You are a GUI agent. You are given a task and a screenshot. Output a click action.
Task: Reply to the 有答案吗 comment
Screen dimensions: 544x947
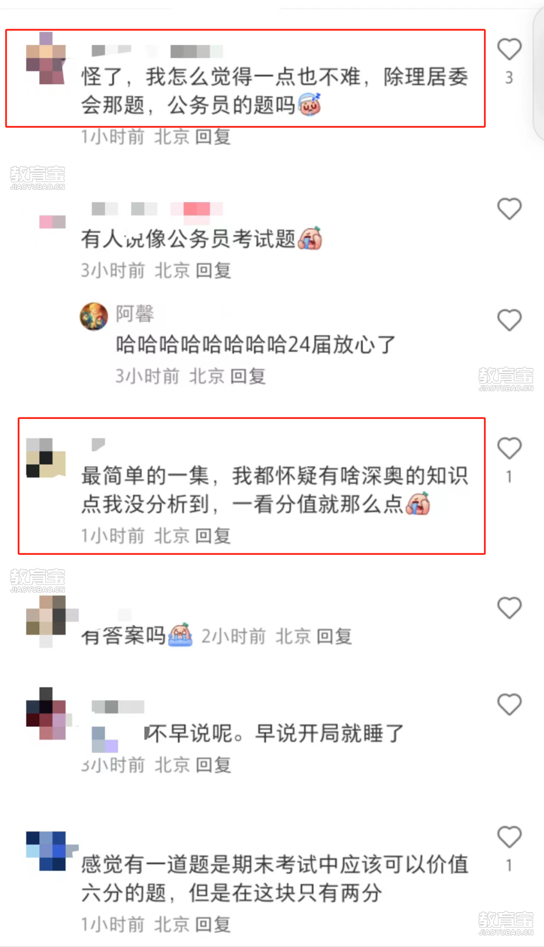tap(334, 637)
